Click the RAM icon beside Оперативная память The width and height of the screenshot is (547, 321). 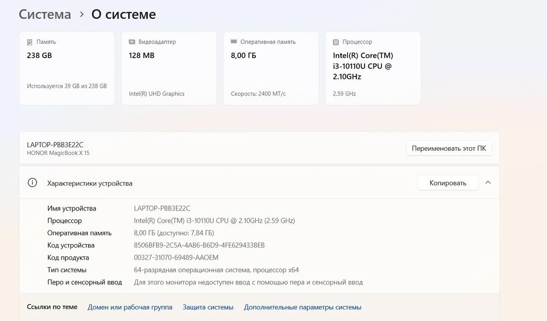coord(234,42)
